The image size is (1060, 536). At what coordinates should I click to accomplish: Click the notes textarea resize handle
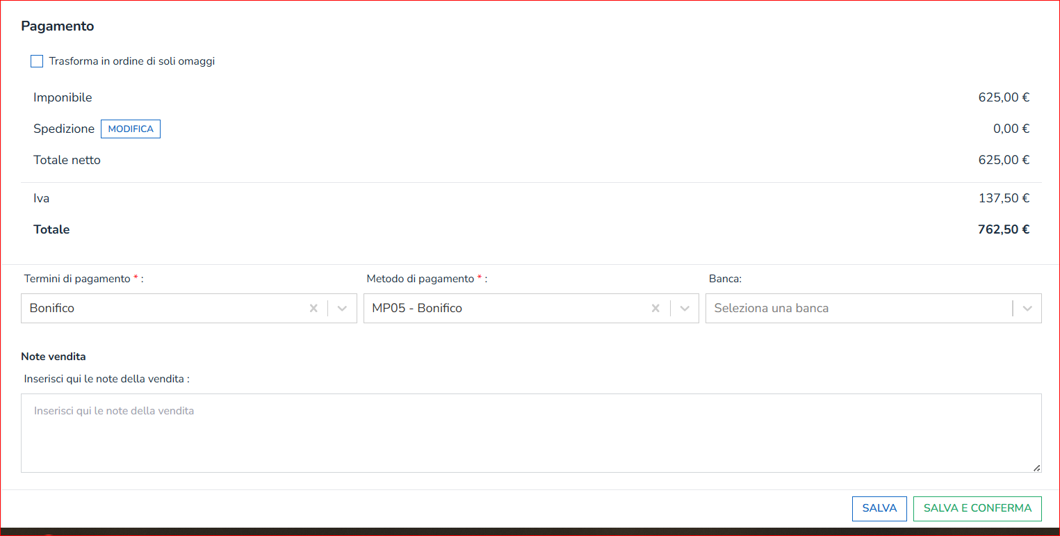[x=1036, y=468]
